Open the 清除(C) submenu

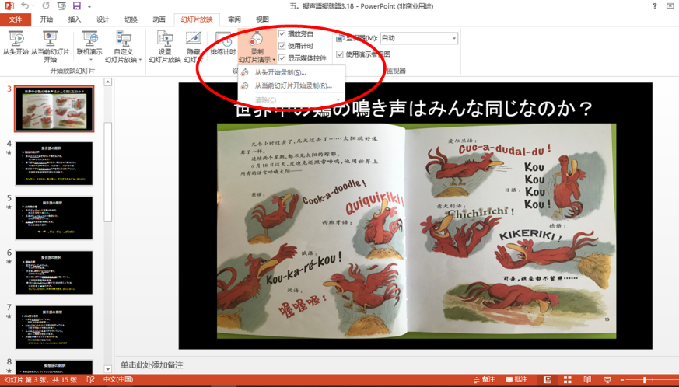[292, 100]
